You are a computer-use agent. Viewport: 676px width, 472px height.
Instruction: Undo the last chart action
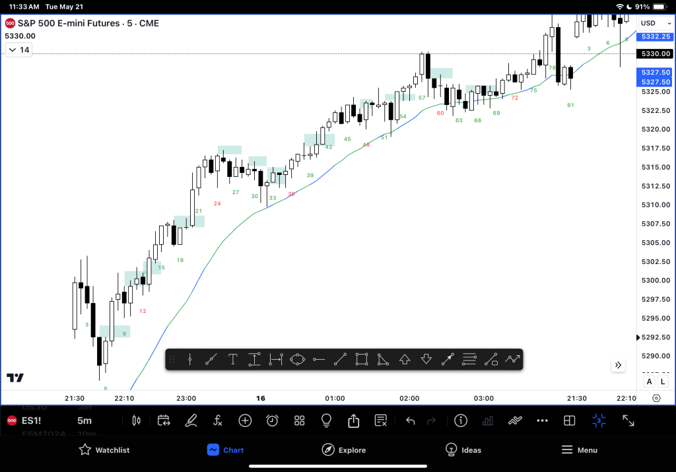[x=410, y=421]
